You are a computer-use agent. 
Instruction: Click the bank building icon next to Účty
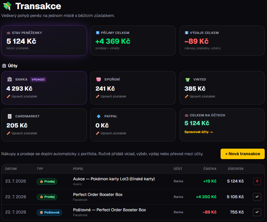click(x=4, y=66)
